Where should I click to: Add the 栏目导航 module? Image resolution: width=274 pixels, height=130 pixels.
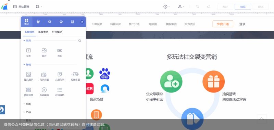60,92
